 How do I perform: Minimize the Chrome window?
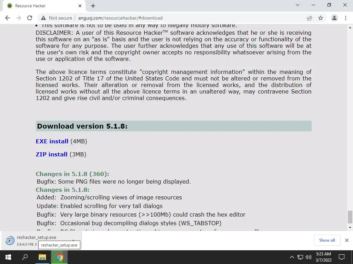[313, 5]
